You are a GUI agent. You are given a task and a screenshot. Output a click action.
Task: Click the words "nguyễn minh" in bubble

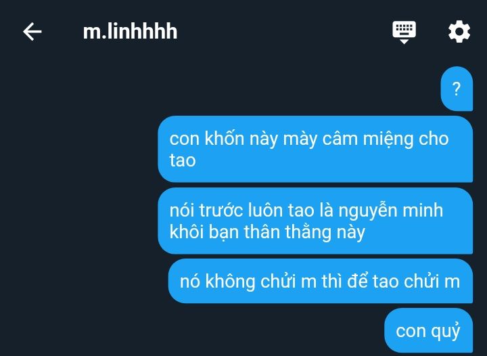click(390, 210)
